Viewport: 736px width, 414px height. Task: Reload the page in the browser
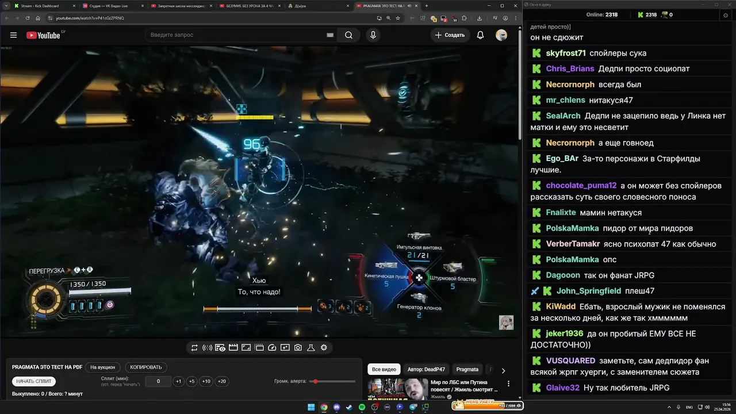(28, 18)
